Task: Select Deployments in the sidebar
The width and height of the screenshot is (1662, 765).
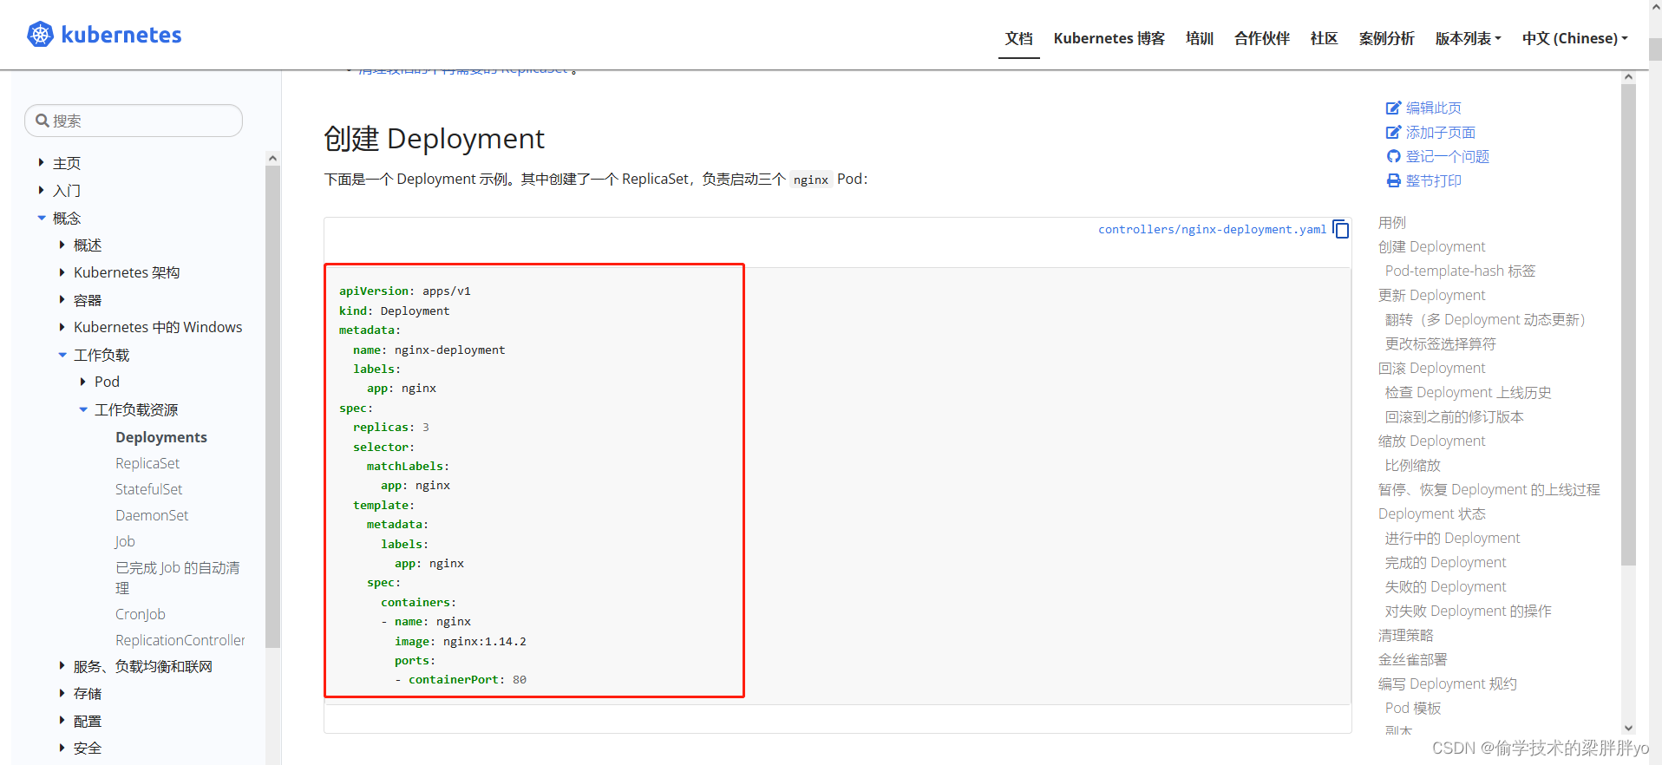Action: [161, 437]
